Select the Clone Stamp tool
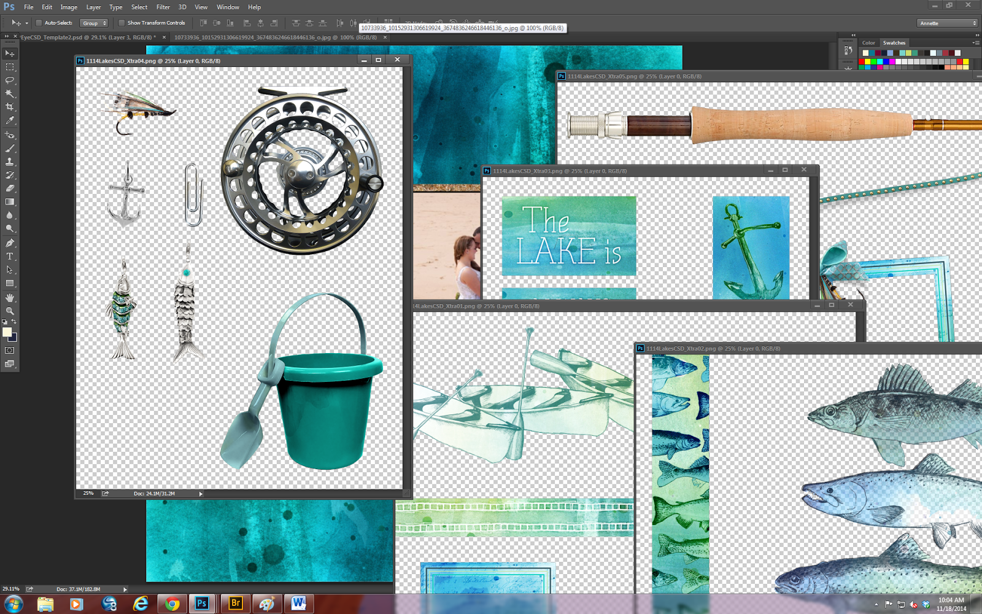This screenshot has height=614, width=982. [10, 161]
